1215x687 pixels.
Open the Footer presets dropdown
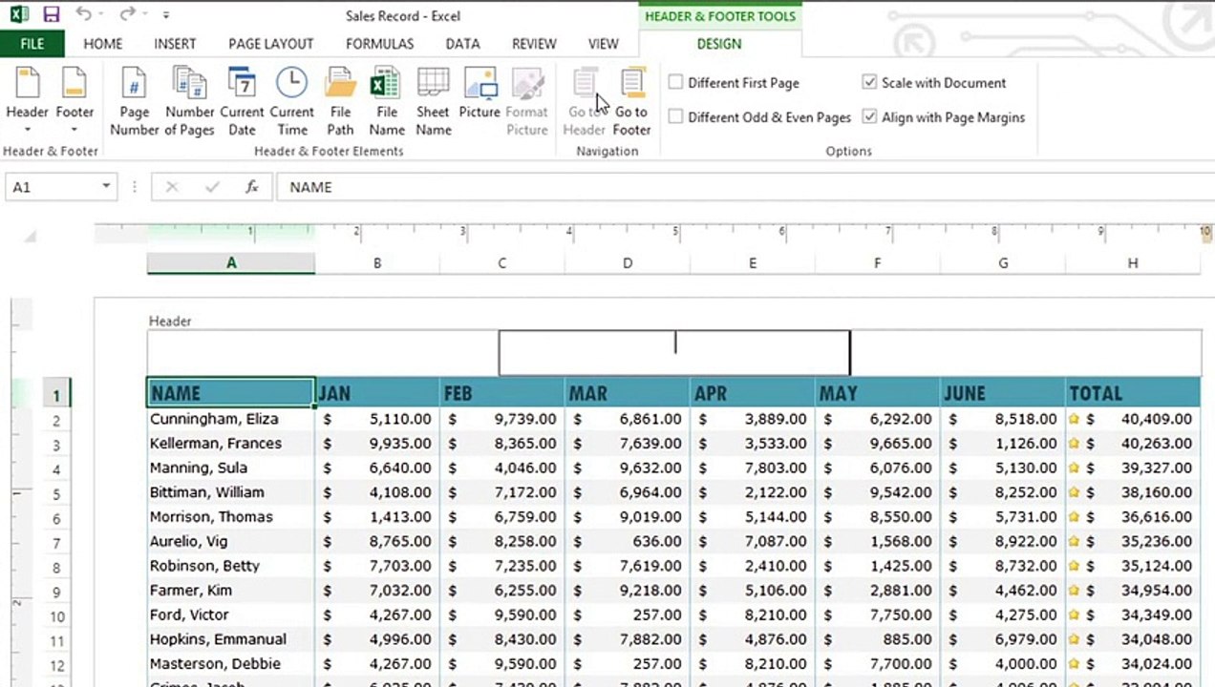click(x=75, y=103)
